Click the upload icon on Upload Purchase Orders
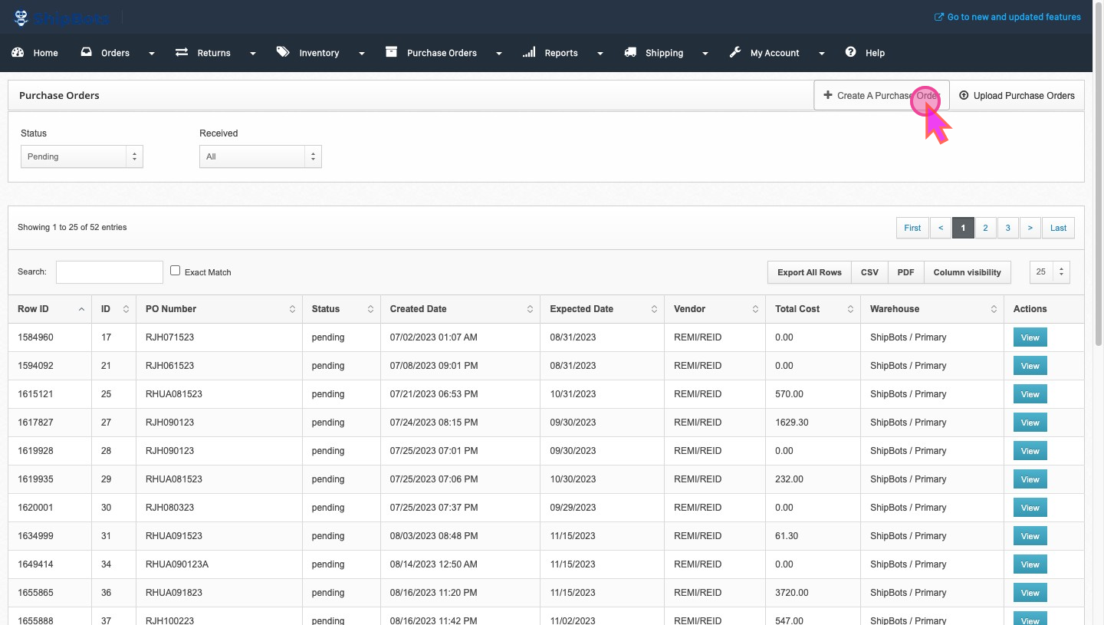Screen dimensions: 1104x625 (964, 95)
